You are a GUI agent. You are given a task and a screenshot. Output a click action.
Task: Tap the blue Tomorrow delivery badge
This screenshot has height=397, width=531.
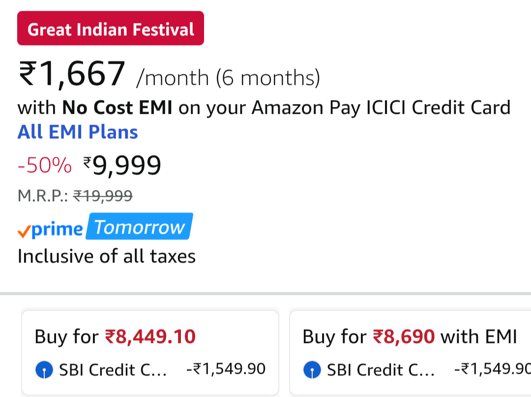[139, 227]
